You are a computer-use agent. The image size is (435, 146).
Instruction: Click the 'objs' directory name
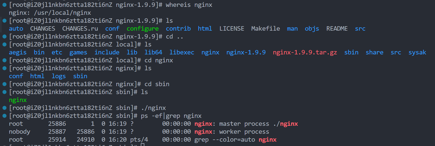[x=312, y=29]
